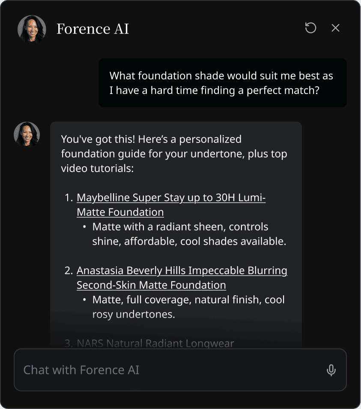This screenshot has width=361, height=409.
Task: Click the restart conversation icon
Action: pyautogui.click(x=310, y=28)
